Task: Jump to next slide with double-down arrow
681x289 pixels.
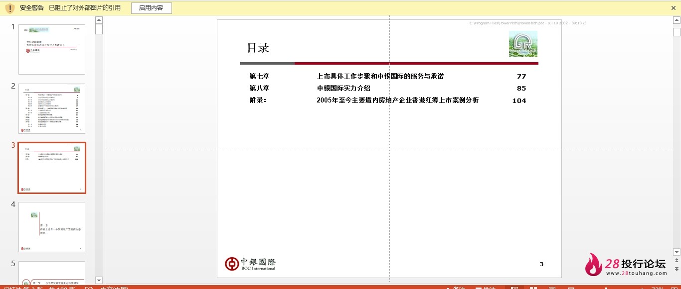Action: click(677, 269)
